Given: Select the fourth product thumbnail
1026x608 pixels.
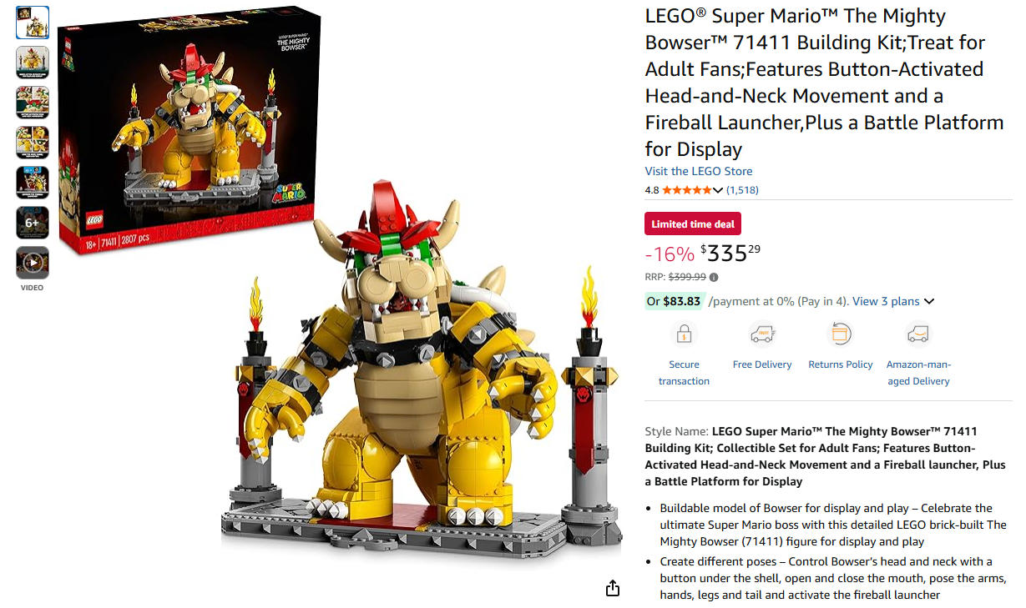Looking at the screenshot, I should [33, 143].
